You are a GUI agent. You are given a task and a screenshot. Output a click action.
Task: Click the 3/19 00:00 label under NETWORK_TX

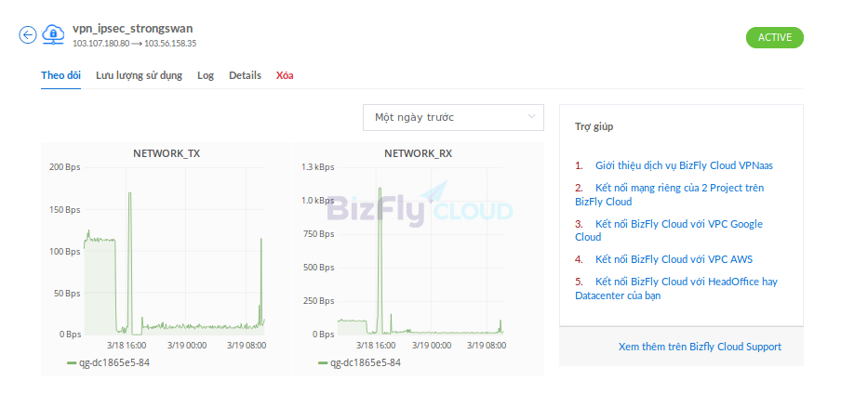[187, 346]
